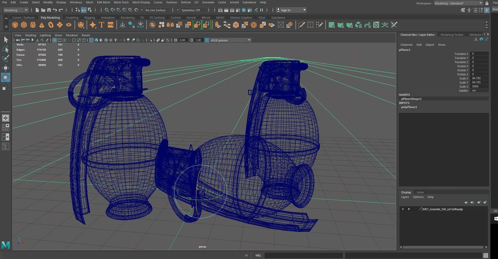The width and height of the screenshot is (498, 259).
Task: Open the viewport Shading menu
Action: [x=30, y=35]
